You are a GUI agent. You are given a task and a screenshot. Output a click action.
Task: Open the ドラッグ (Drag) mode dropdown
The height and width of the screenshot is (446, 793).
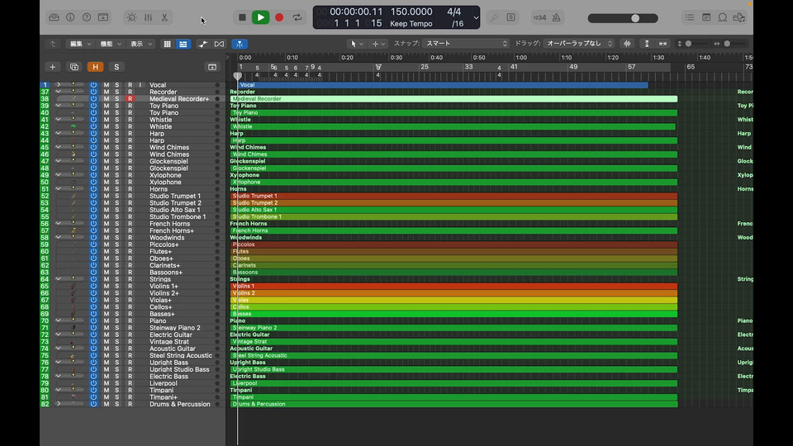(580, 44)
